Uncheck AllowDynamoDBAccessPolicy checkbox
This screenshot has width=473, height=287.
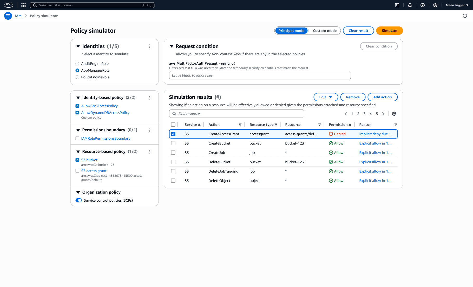(77, 113)
